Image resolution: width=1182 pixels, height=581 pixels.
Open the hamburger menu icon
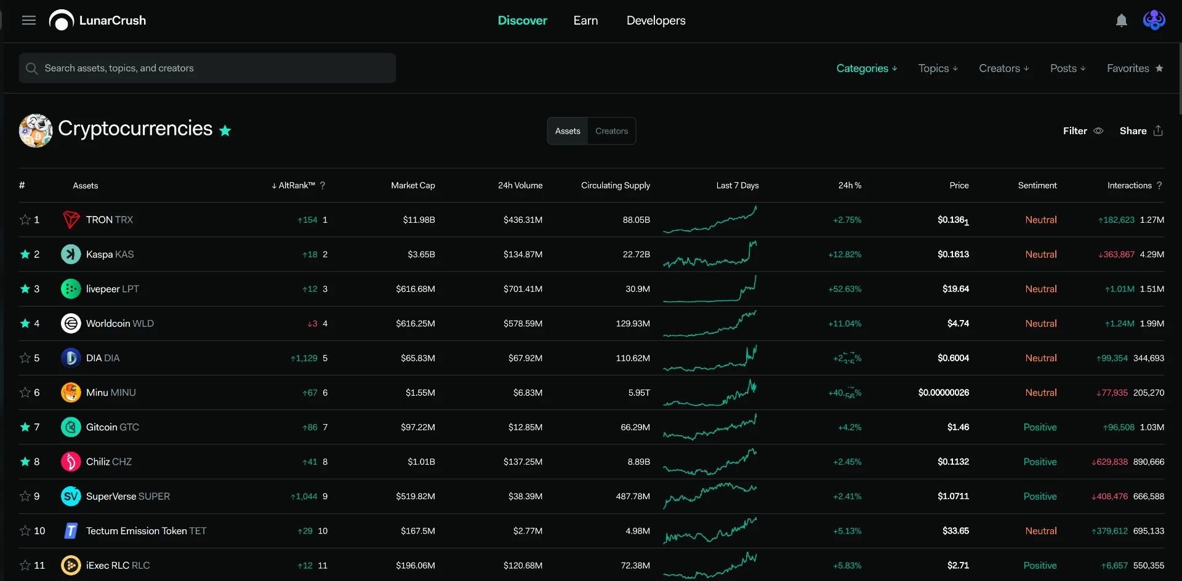(x=29, y=20)
